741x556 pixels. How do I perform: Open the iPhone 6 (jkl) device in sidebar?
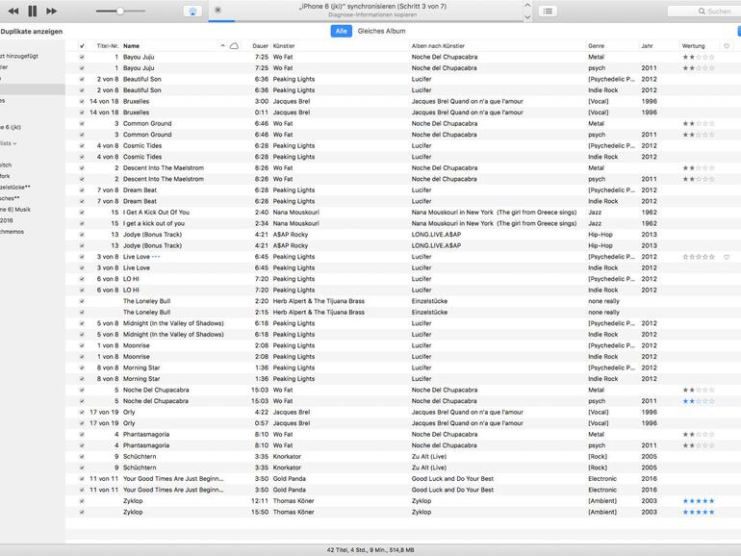(x=11, y=127)
